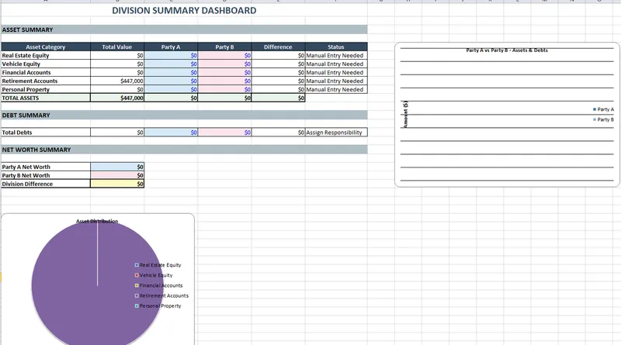621x345 pixels.
Task: Select the Total Value column header
Action: click(x=117, y=47)
